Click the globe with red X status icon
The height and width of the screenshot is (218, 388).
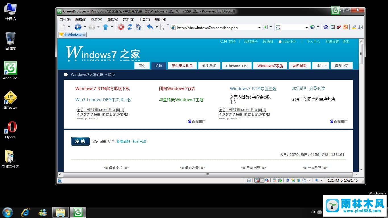tap(267, 180)
